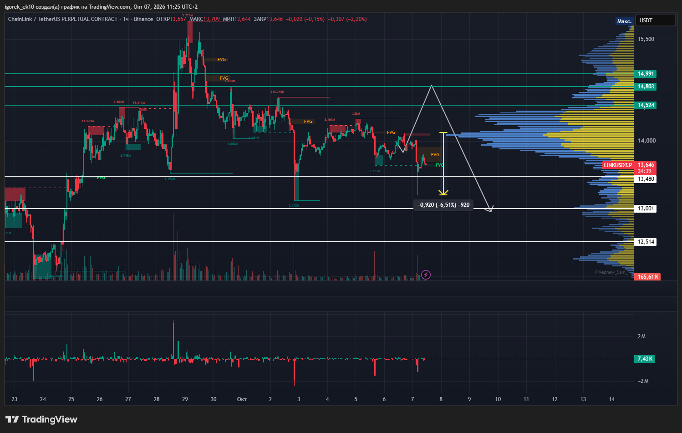Click the red LINKUSDT.P symbol tag
The height and width of the screenshot is (433, 682).
[x=618, y=165]
